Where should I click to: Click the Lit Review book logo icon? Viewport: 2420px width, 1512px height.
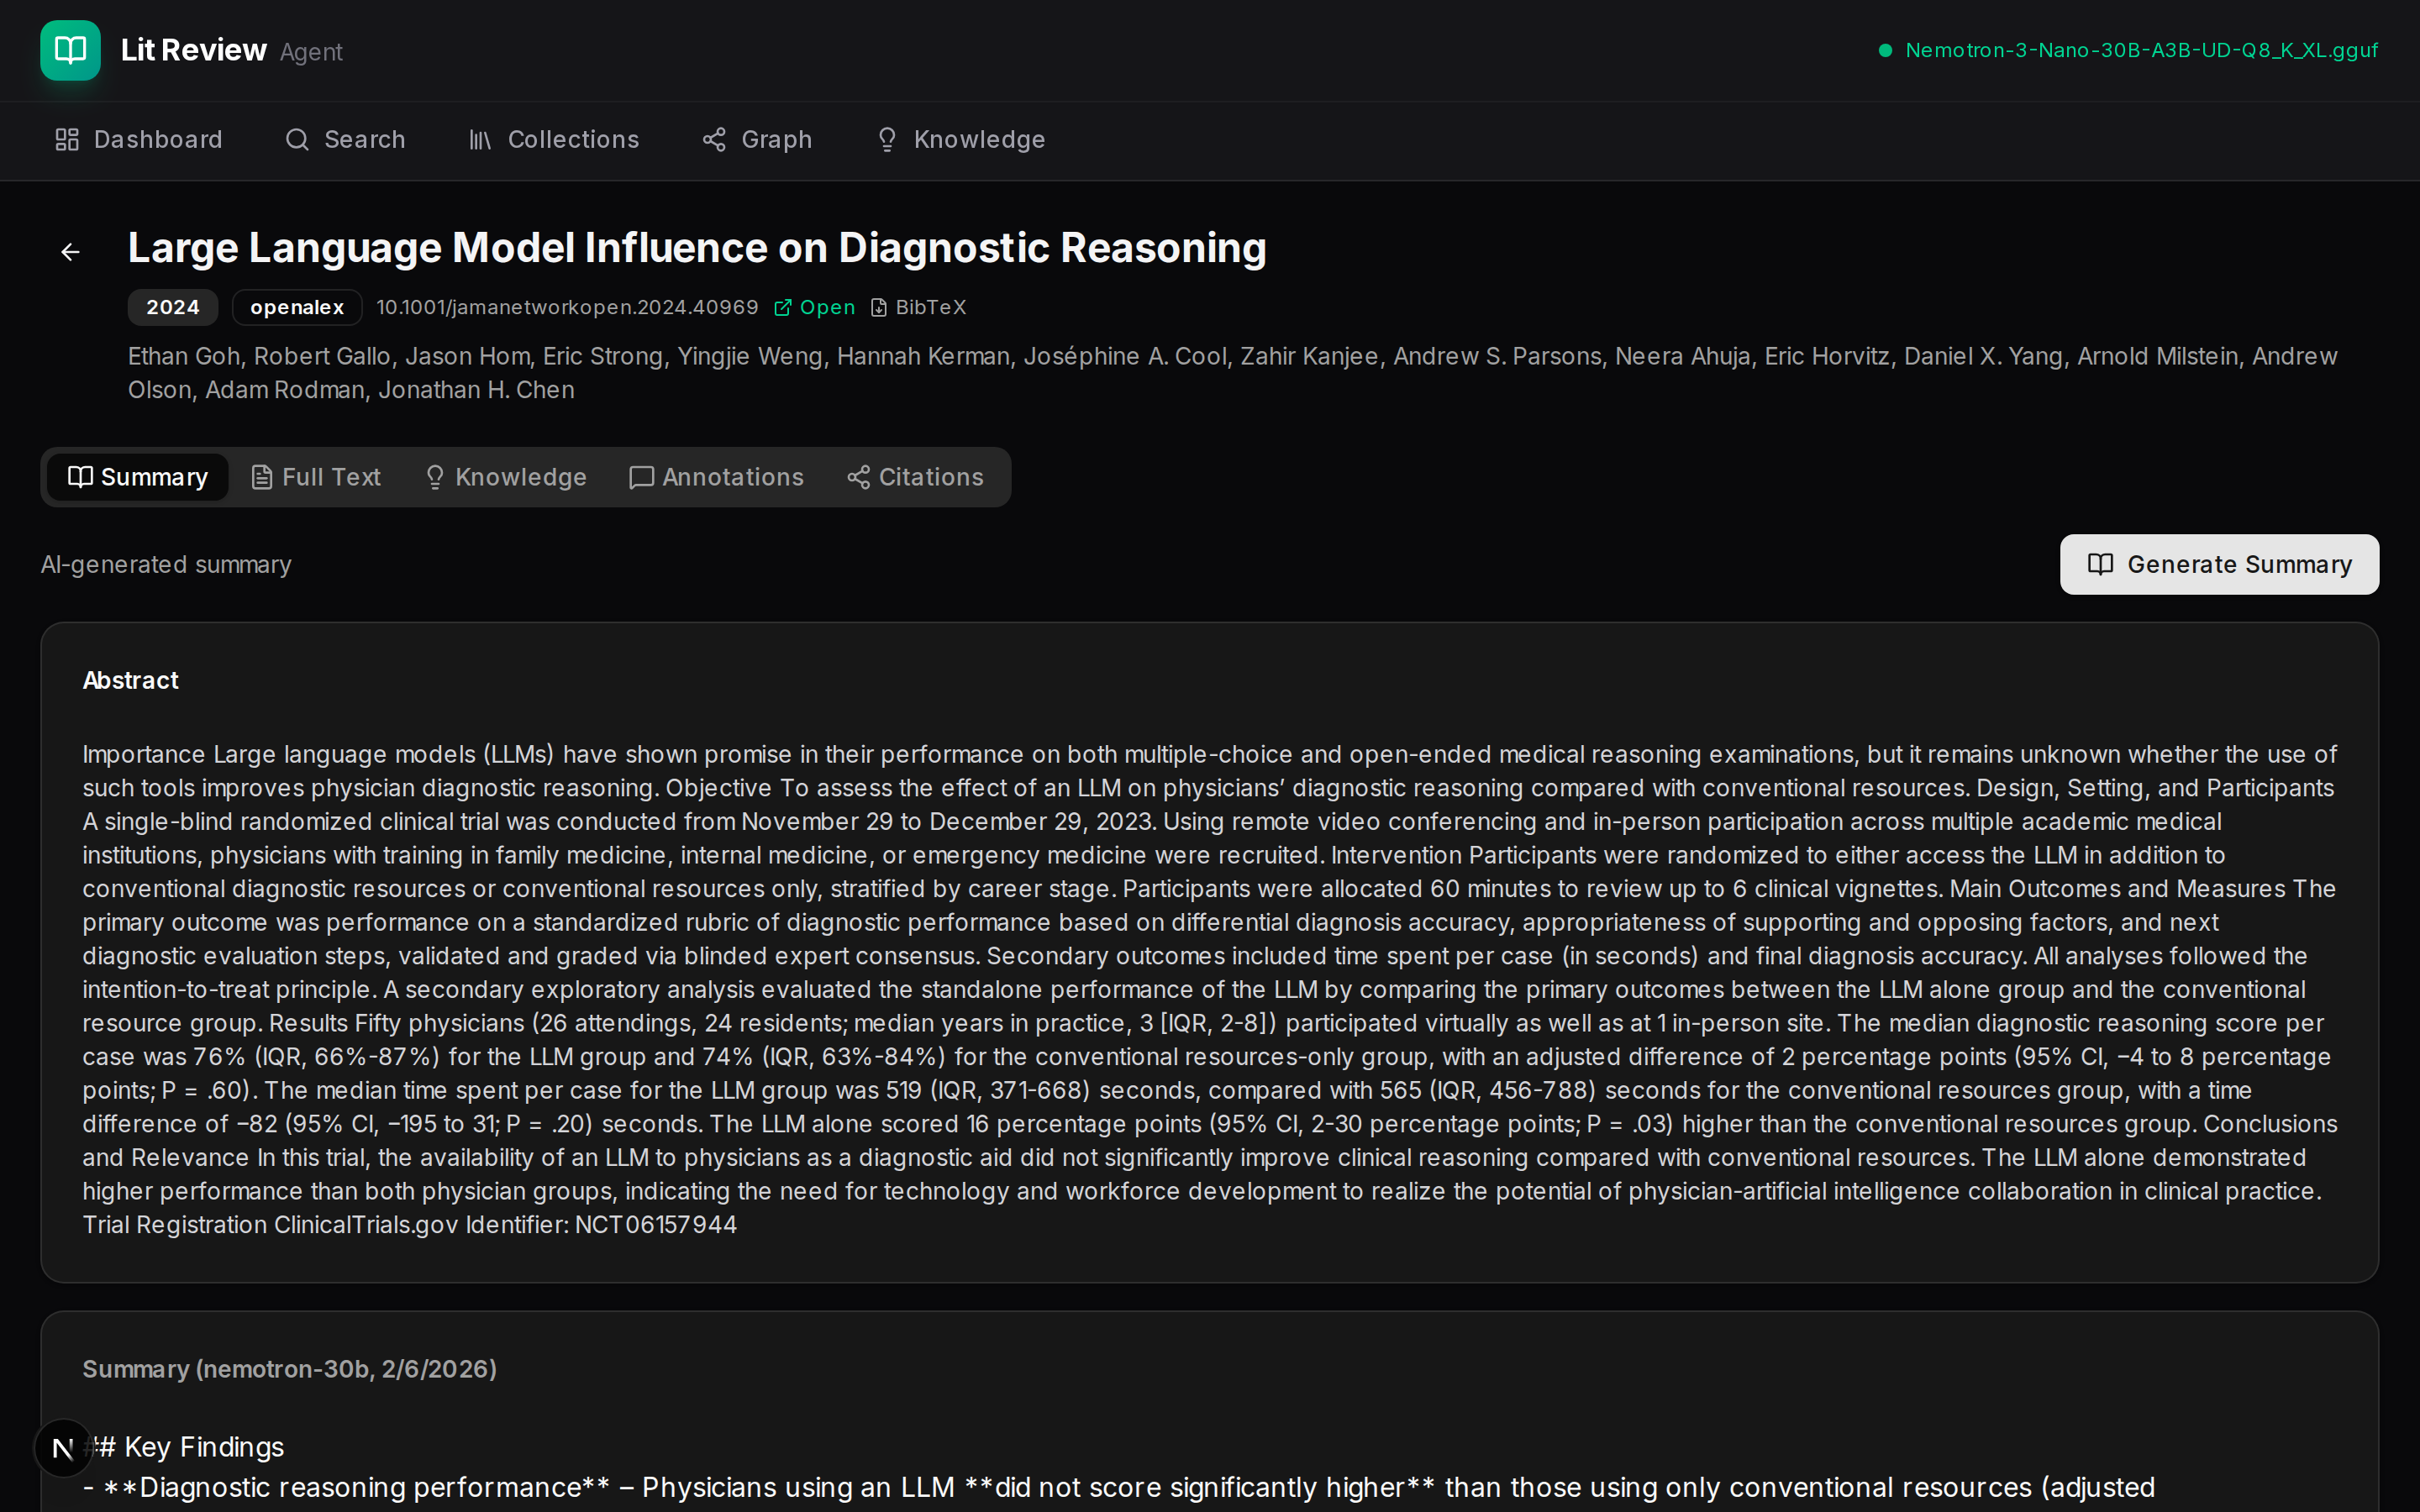point(70,50)
